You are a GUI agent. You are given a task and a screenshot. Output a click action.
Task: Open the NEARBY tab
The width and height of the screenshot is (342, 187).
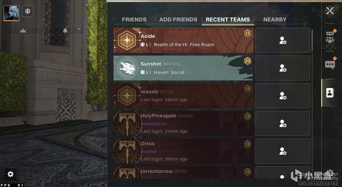(275, 20)
